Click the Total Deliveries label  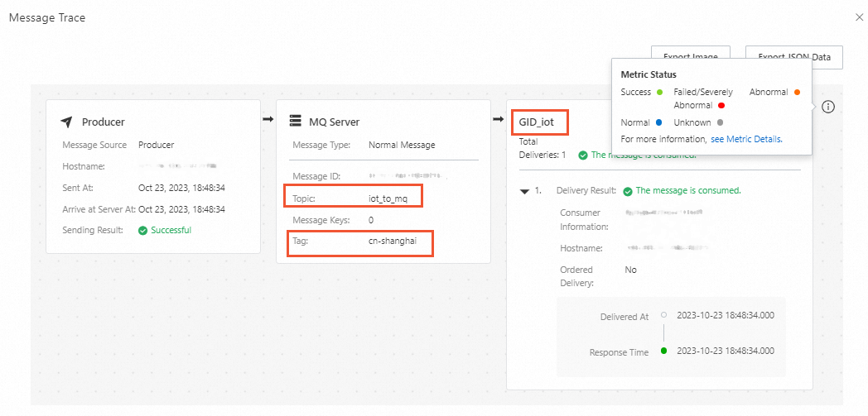pyautogui.click(x=542, y=149)
